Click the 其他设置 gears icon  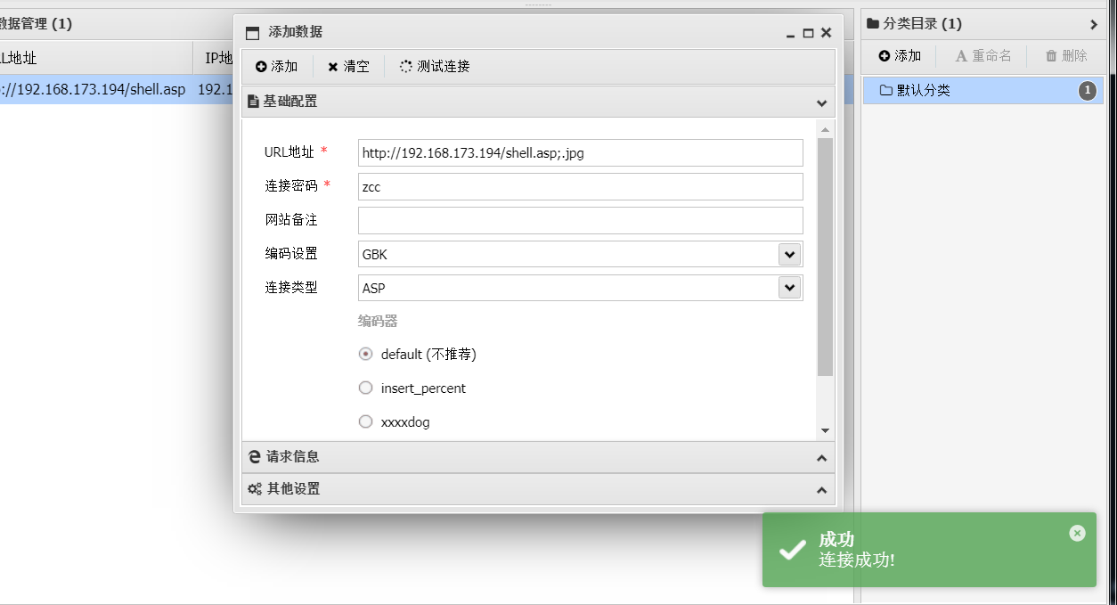click(x=255, y=489)
